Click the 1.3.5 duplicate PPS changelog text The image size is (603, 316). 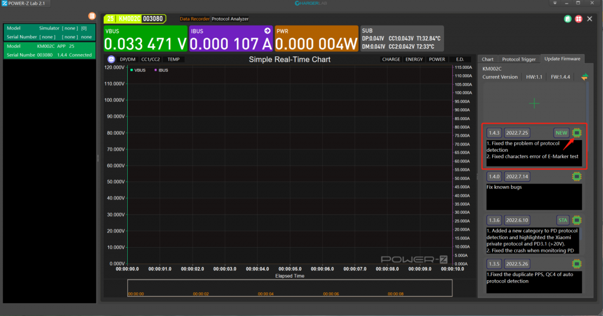click(x=529, y=278)
